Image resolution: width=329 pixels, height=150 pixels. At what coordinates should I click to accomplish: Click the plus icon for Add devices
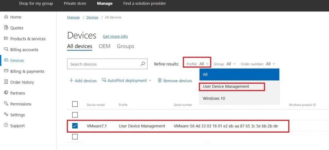click(71, 80)
